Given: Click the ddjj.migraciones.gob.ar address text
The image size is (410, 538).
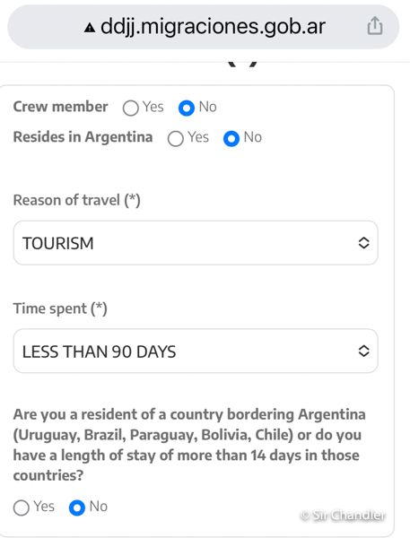Looking at the screenshot, I should pos(213,27).
